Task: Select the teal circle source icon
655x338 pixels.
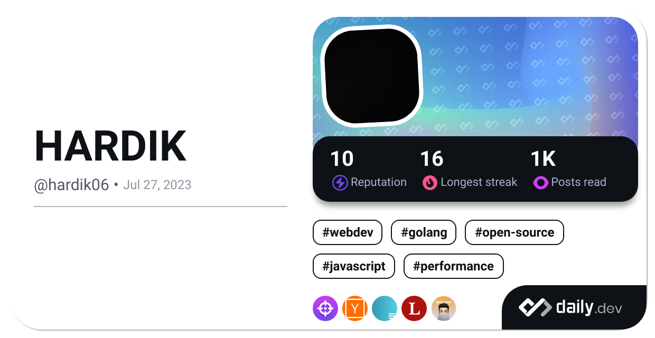Action: [x=384, y=308]
